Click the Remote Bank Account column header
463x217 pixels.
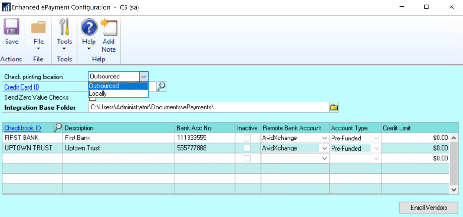point(295,128)
